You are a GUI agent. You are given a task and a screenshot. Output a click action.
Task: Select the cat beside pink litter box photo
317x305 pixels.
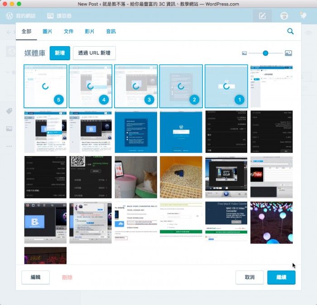coord(136,177)
